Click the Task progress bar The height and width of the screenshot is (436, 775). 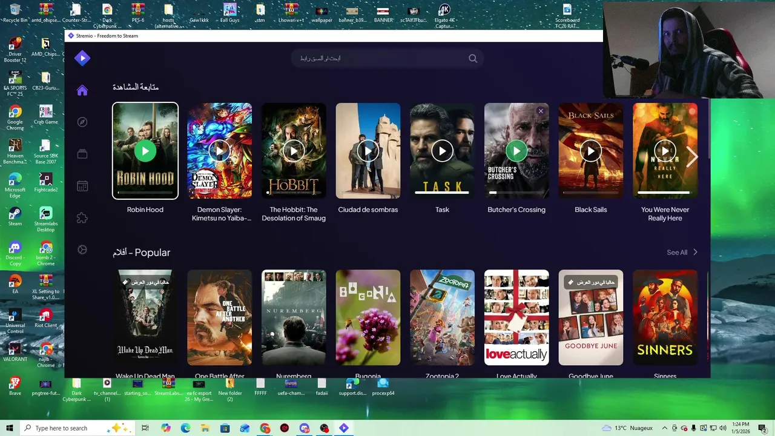(x=442, y=193)
